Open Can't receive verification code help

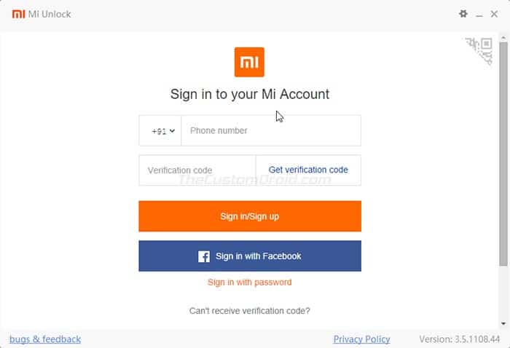click(x=249, y=311)
